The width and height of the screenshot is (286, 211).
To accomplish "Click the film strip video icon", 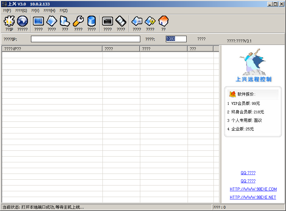I will click(121, 21).
